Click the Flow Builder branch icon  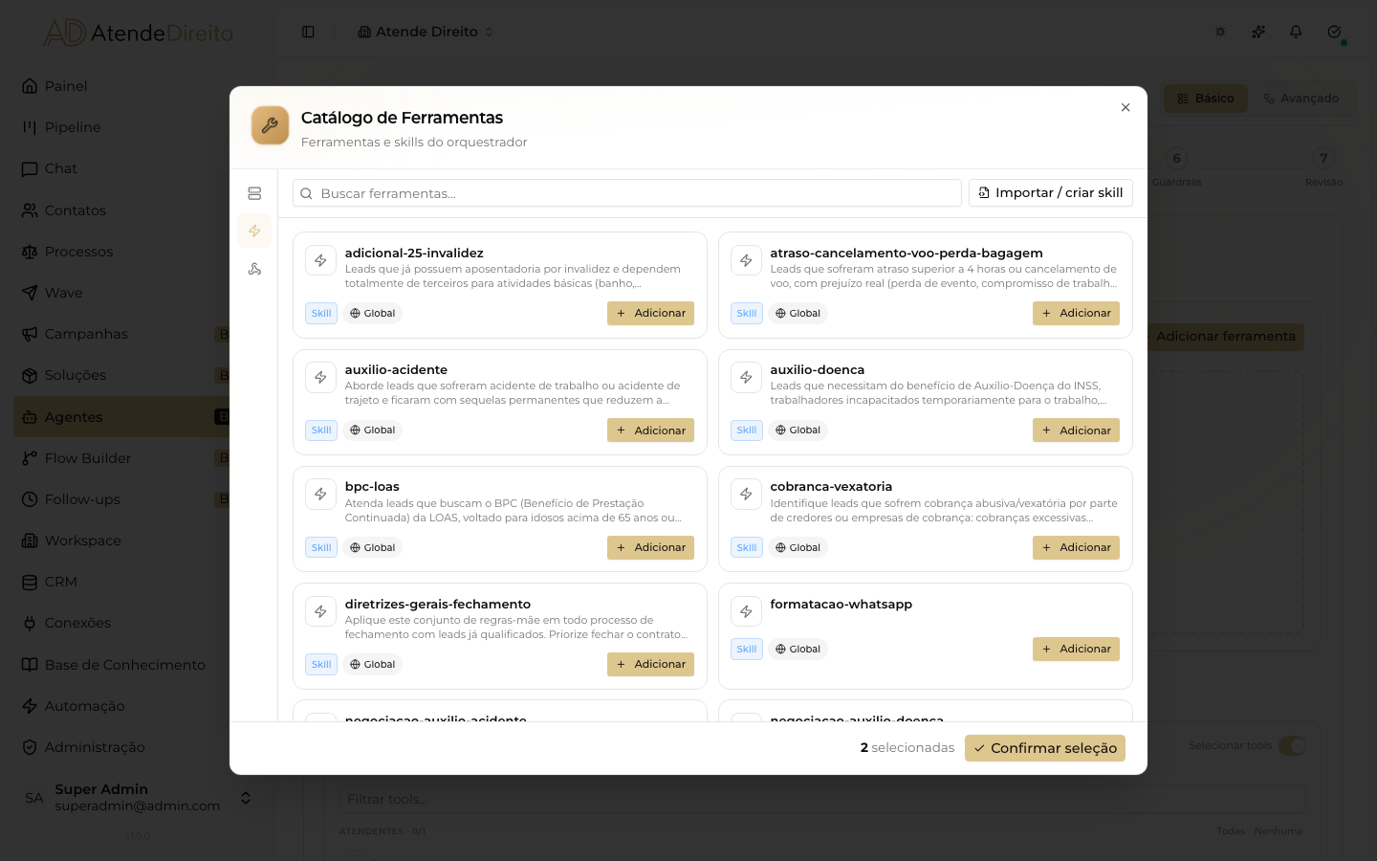[x=30, y=458]
